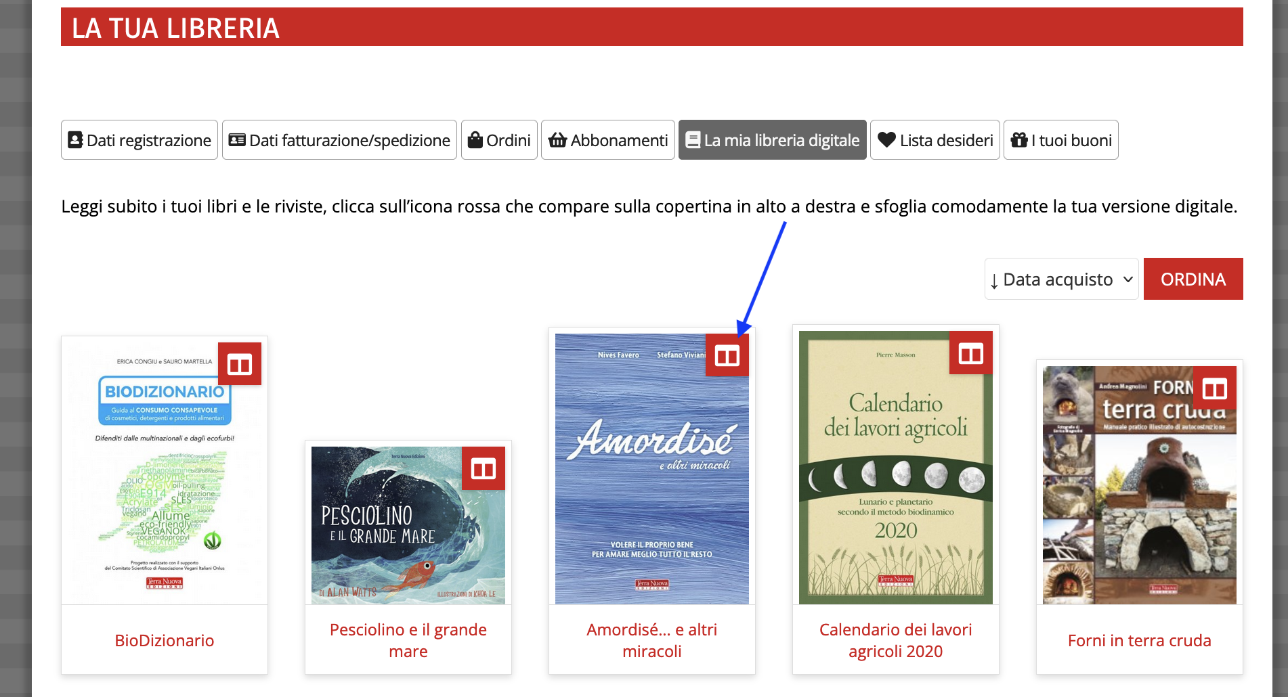
Task: Open the Ordini section
Action: tap(499, 140)
